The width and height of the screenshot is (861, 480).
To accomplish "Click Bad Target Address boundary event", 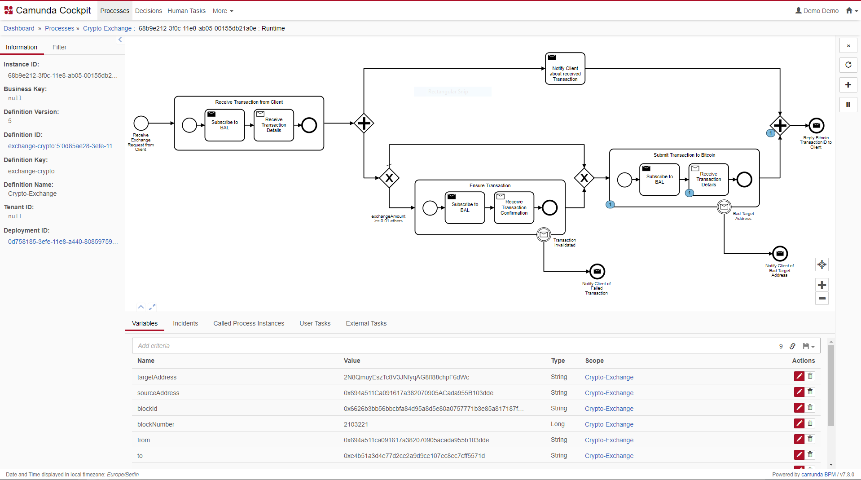I will point(724,207).
